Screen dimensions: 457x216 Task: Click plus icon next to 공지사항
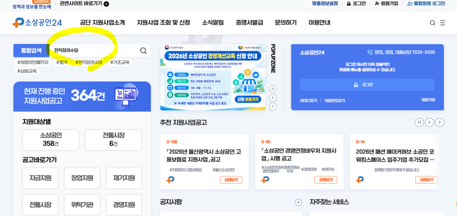(298, 202)
